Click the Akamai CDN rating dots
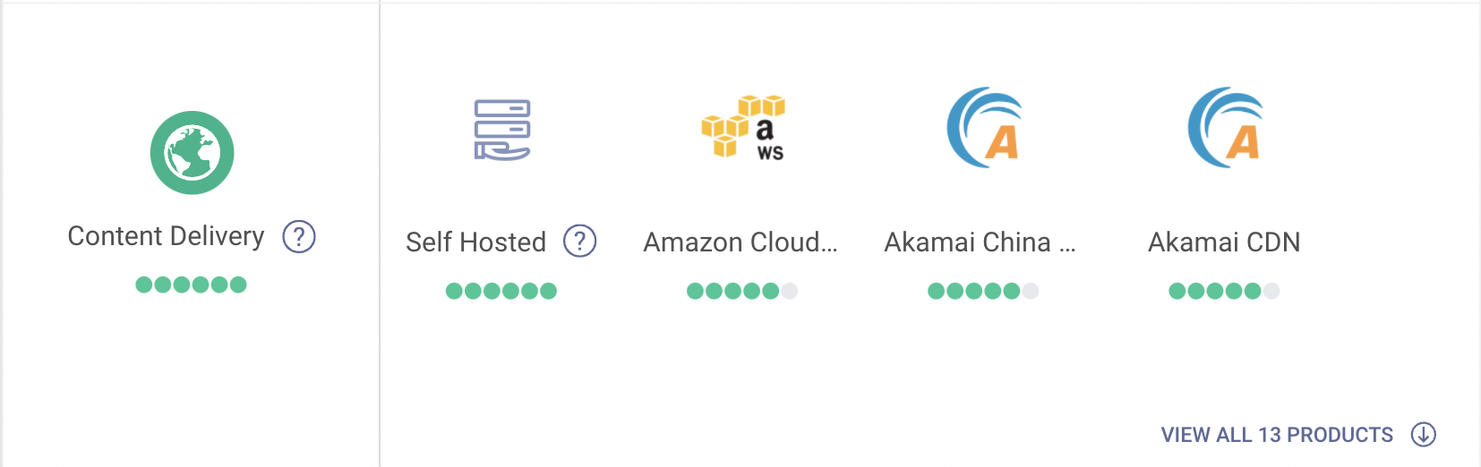The width and height of the screenshot is (1481, 467). tap(1224, 291)
